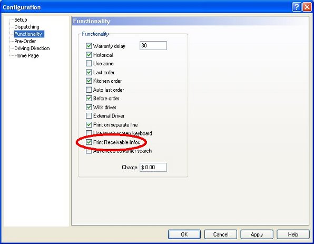314x244 pixels.
Task: Open the Dispatching section in the tree
Action: click(27, 27)
